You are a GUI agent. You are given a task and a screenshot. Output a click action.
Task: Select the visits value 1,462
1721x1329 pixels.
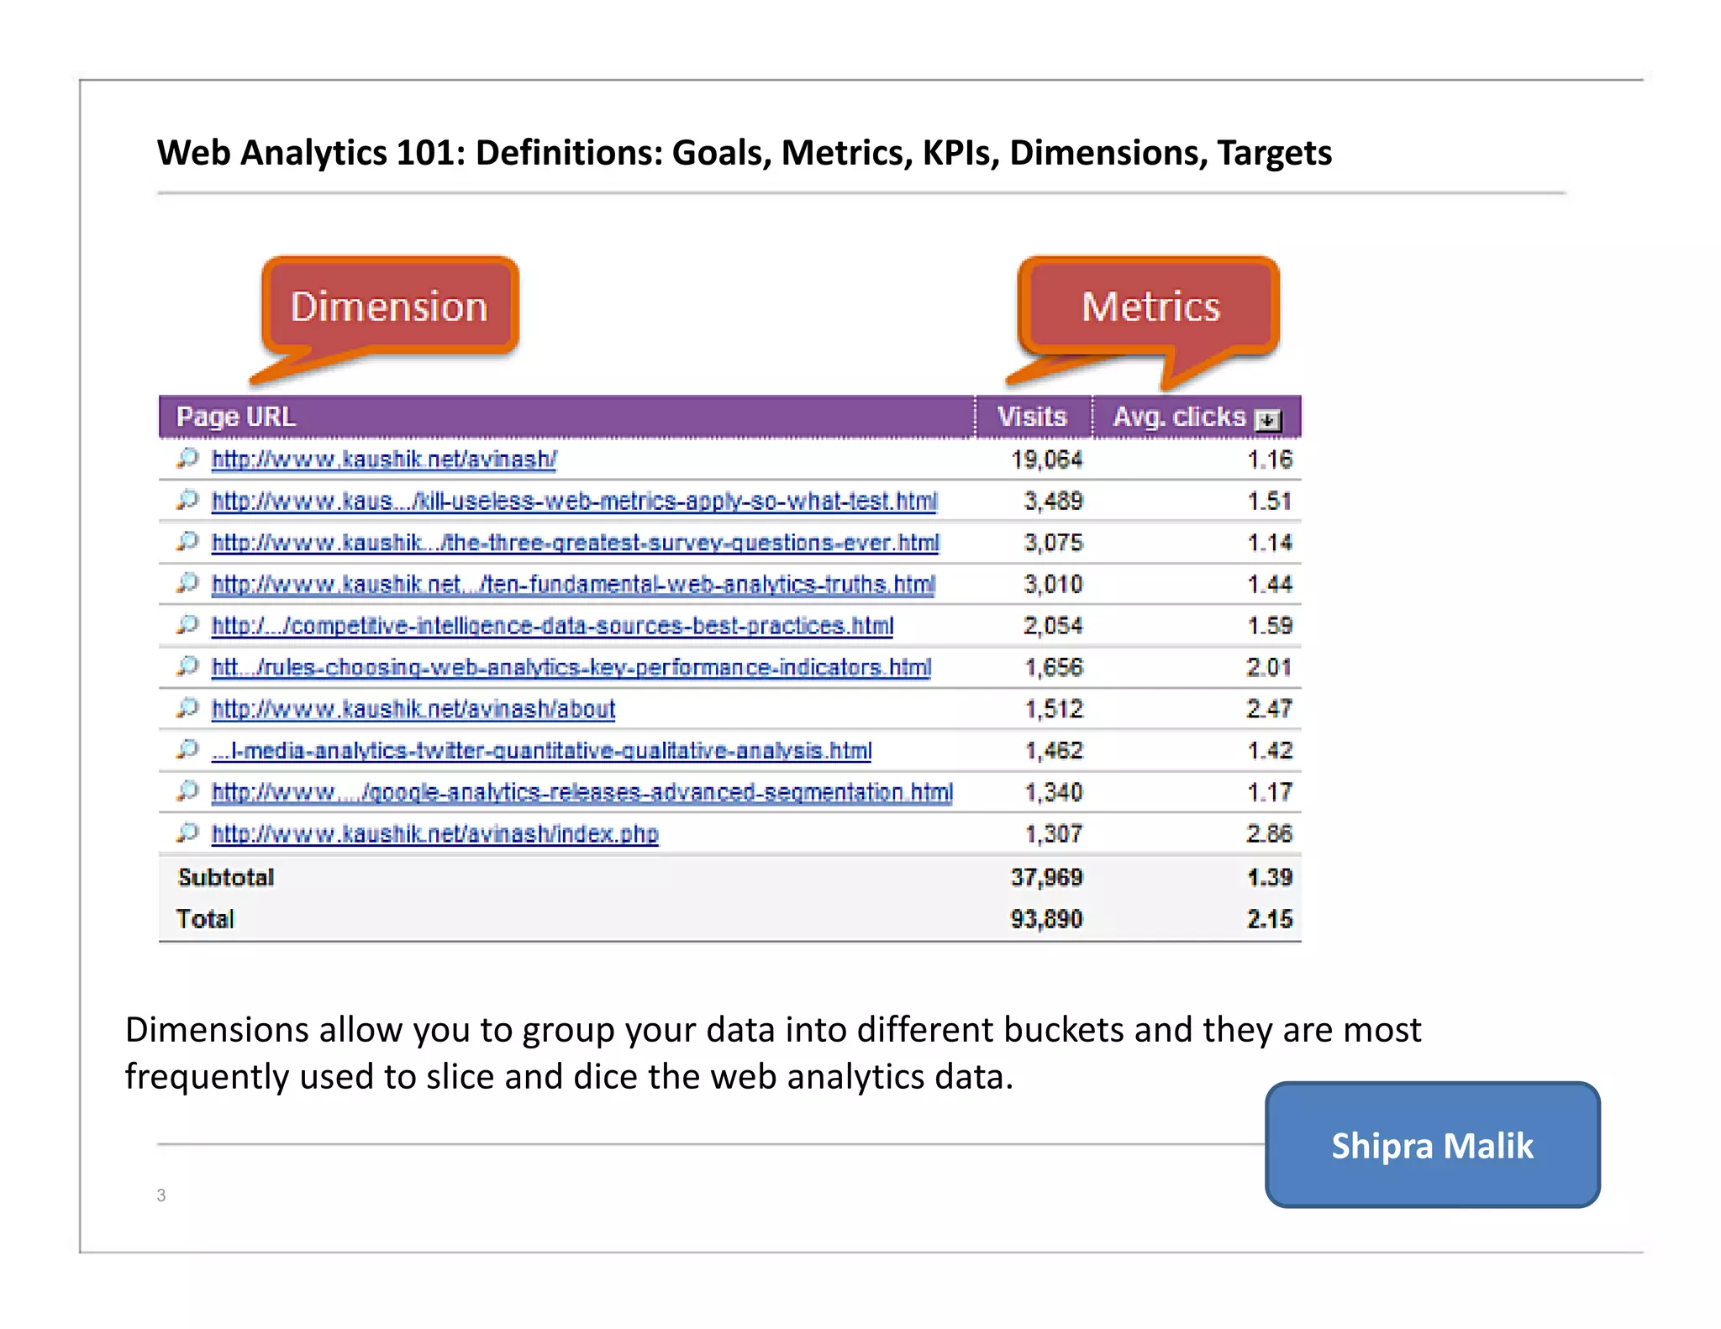(1053, 751)
